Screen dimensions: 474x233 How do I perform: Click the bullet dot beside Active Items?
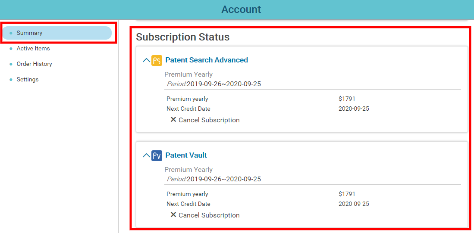(x=11, y=49)
